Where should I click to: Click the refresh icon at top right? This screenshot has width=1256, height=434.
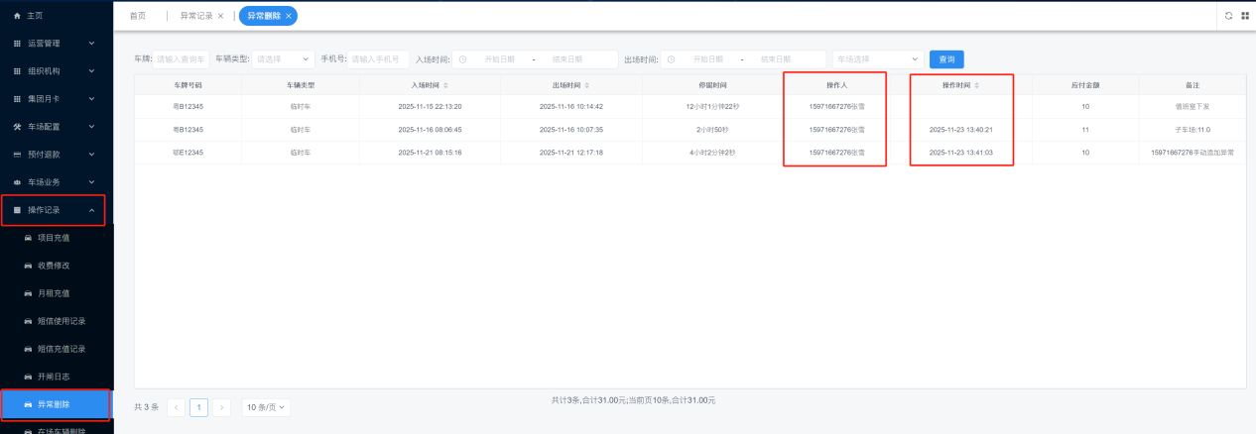coord(1228,16)
